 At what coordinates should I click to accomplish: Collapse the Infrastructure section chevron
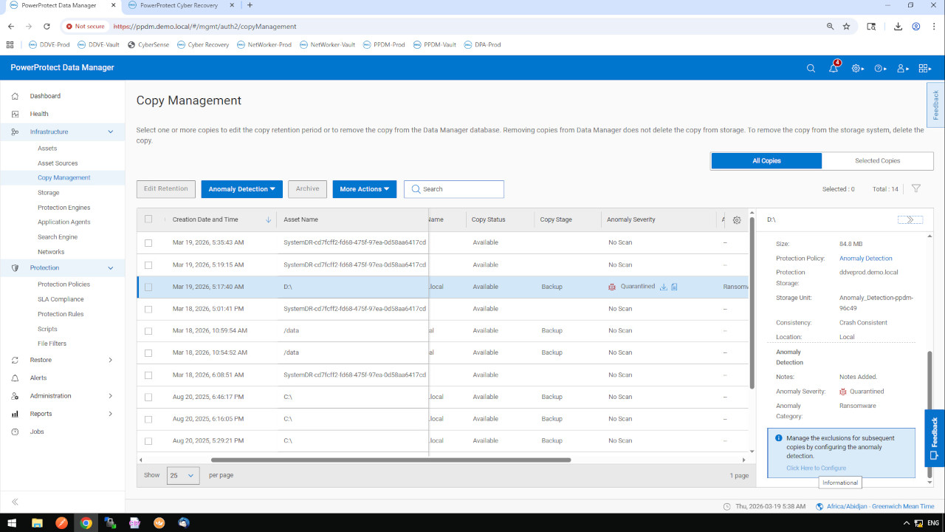[111, 132]
